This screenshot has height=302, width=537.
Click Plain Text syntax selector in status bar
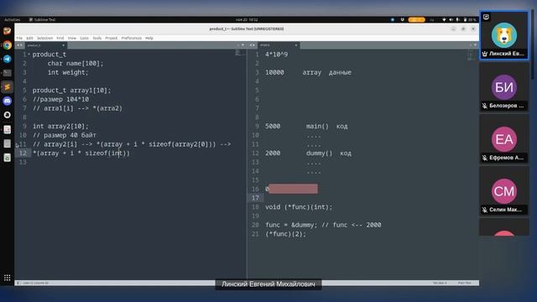click(x=464, y=283)
